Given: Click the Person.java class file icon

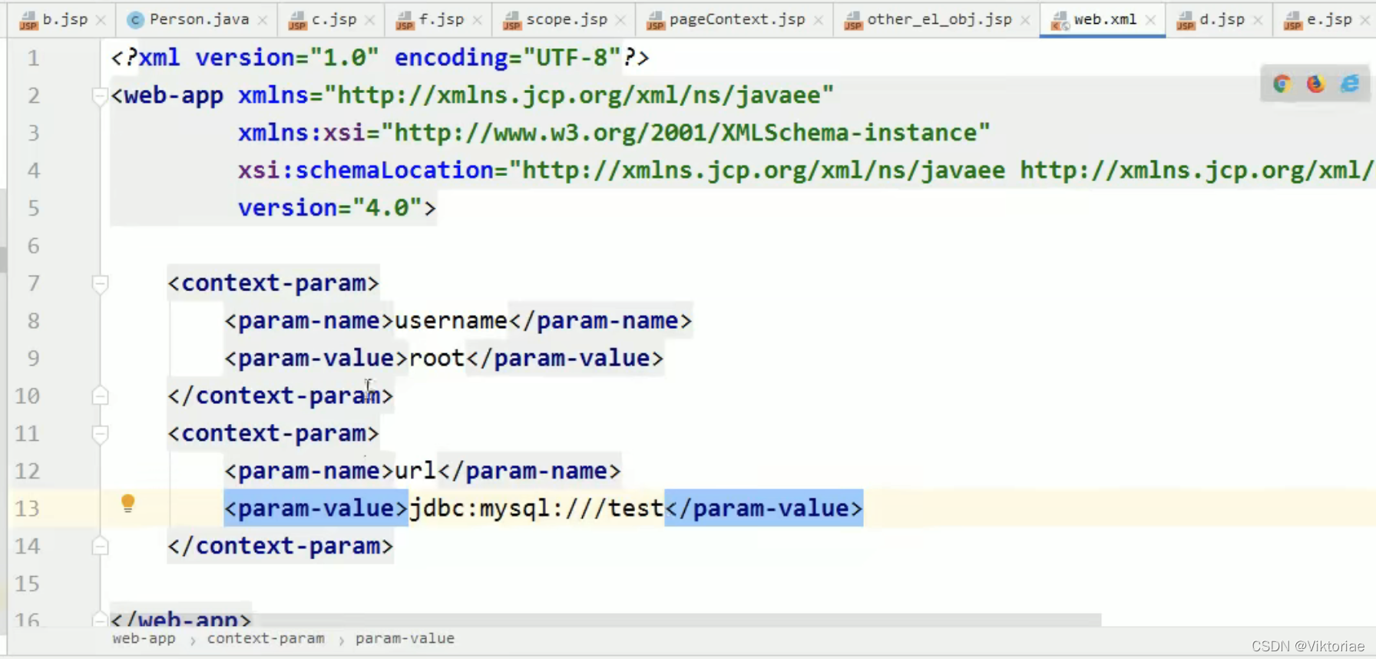Looking at the screenshot, I should 136,20.
